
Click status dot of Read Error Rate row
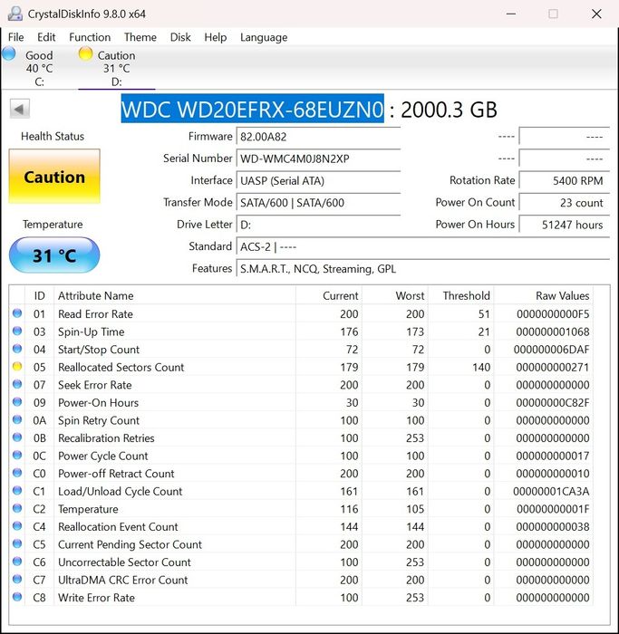pyautogui.click(x=17, y=313)
